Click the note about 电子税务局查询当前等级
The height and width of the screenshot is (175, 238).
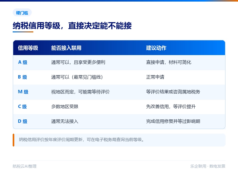tap(119, 140)
